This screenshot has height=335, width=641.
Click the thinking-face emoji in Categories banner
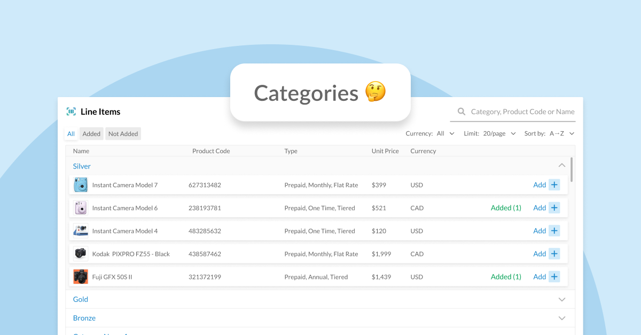pos(375,92)
